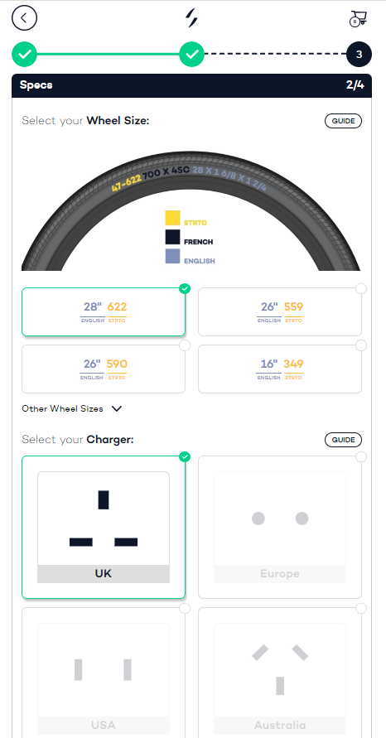
Task: Select the 16" 349 wheel size
Action: coord(280,369)
